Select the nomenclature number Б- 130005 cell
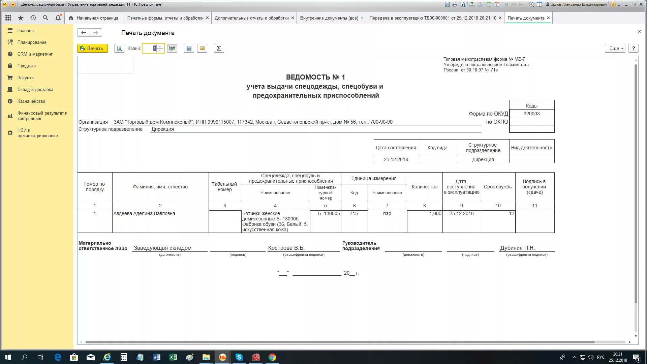This screenshot has height=364, width=647. (x=326, y=221)
